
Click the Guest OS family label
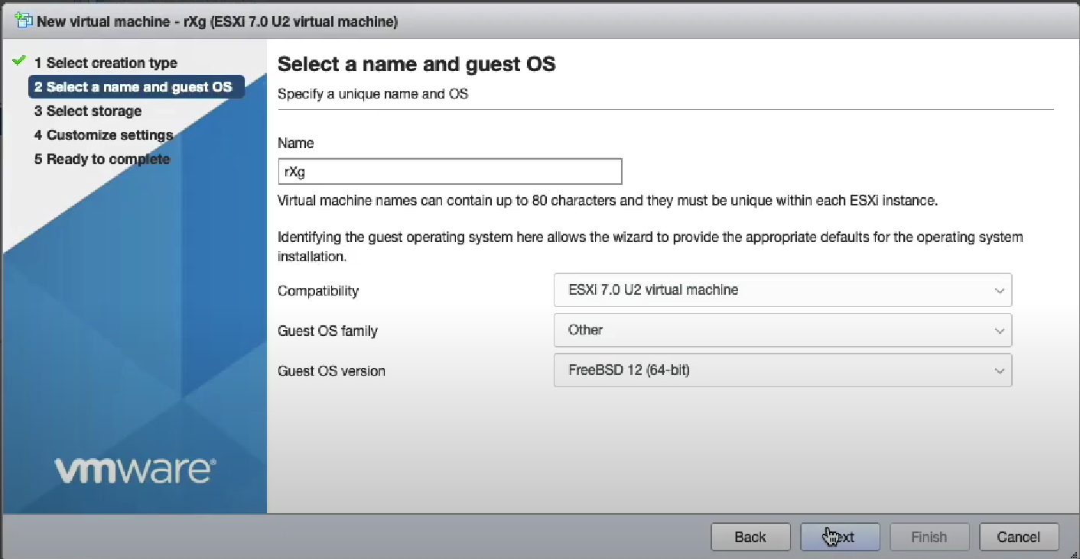(x=327, y=331)
